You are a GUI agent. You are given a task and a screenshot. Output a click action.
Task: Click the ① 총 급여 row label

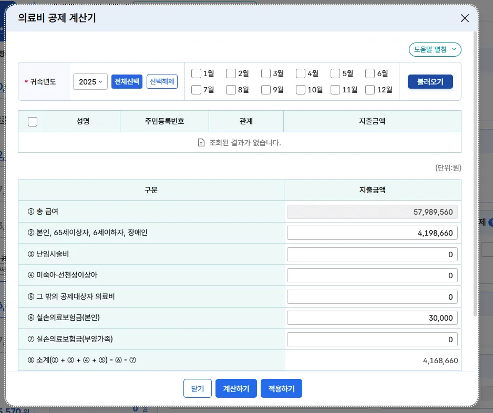[x=43, y=211]
